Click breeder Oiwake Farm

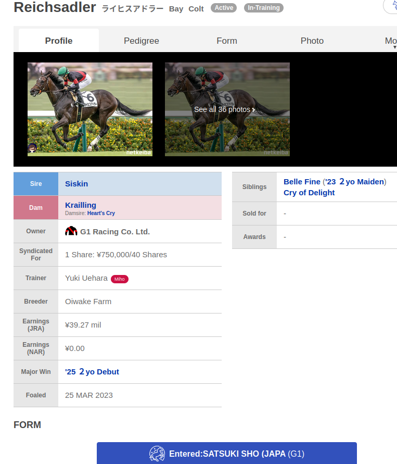[88, 302]
